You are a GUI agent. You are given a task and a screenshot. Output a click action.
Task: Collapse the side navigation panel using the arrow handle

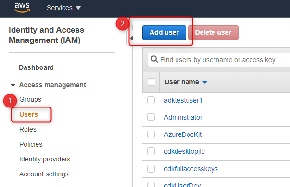tap(131, 38)
